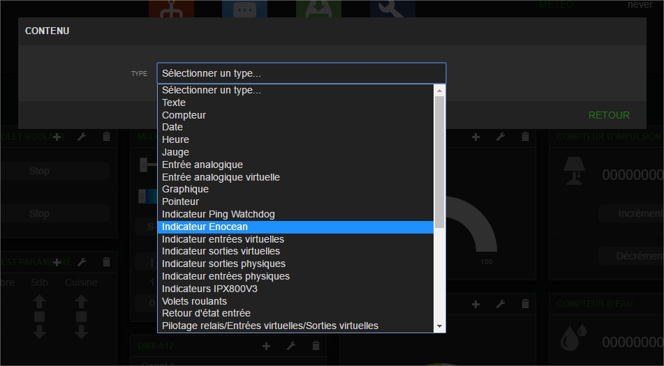Click the trash icon on DMX-512 widget
664x366 pixels.
tap(316, 346)
